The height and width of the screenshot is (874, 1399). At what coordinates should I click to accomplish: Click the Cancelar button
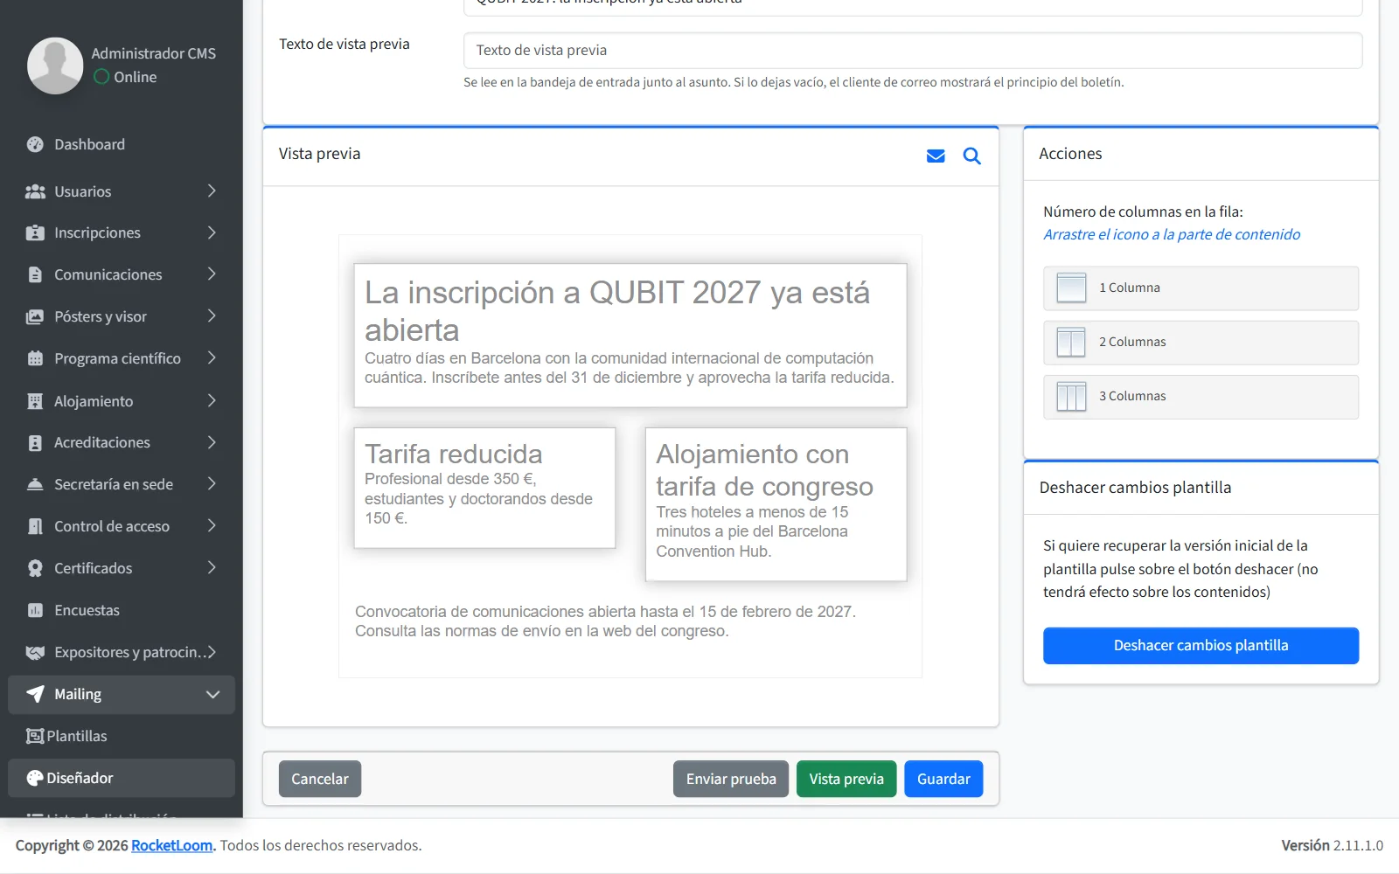point(320,779)
